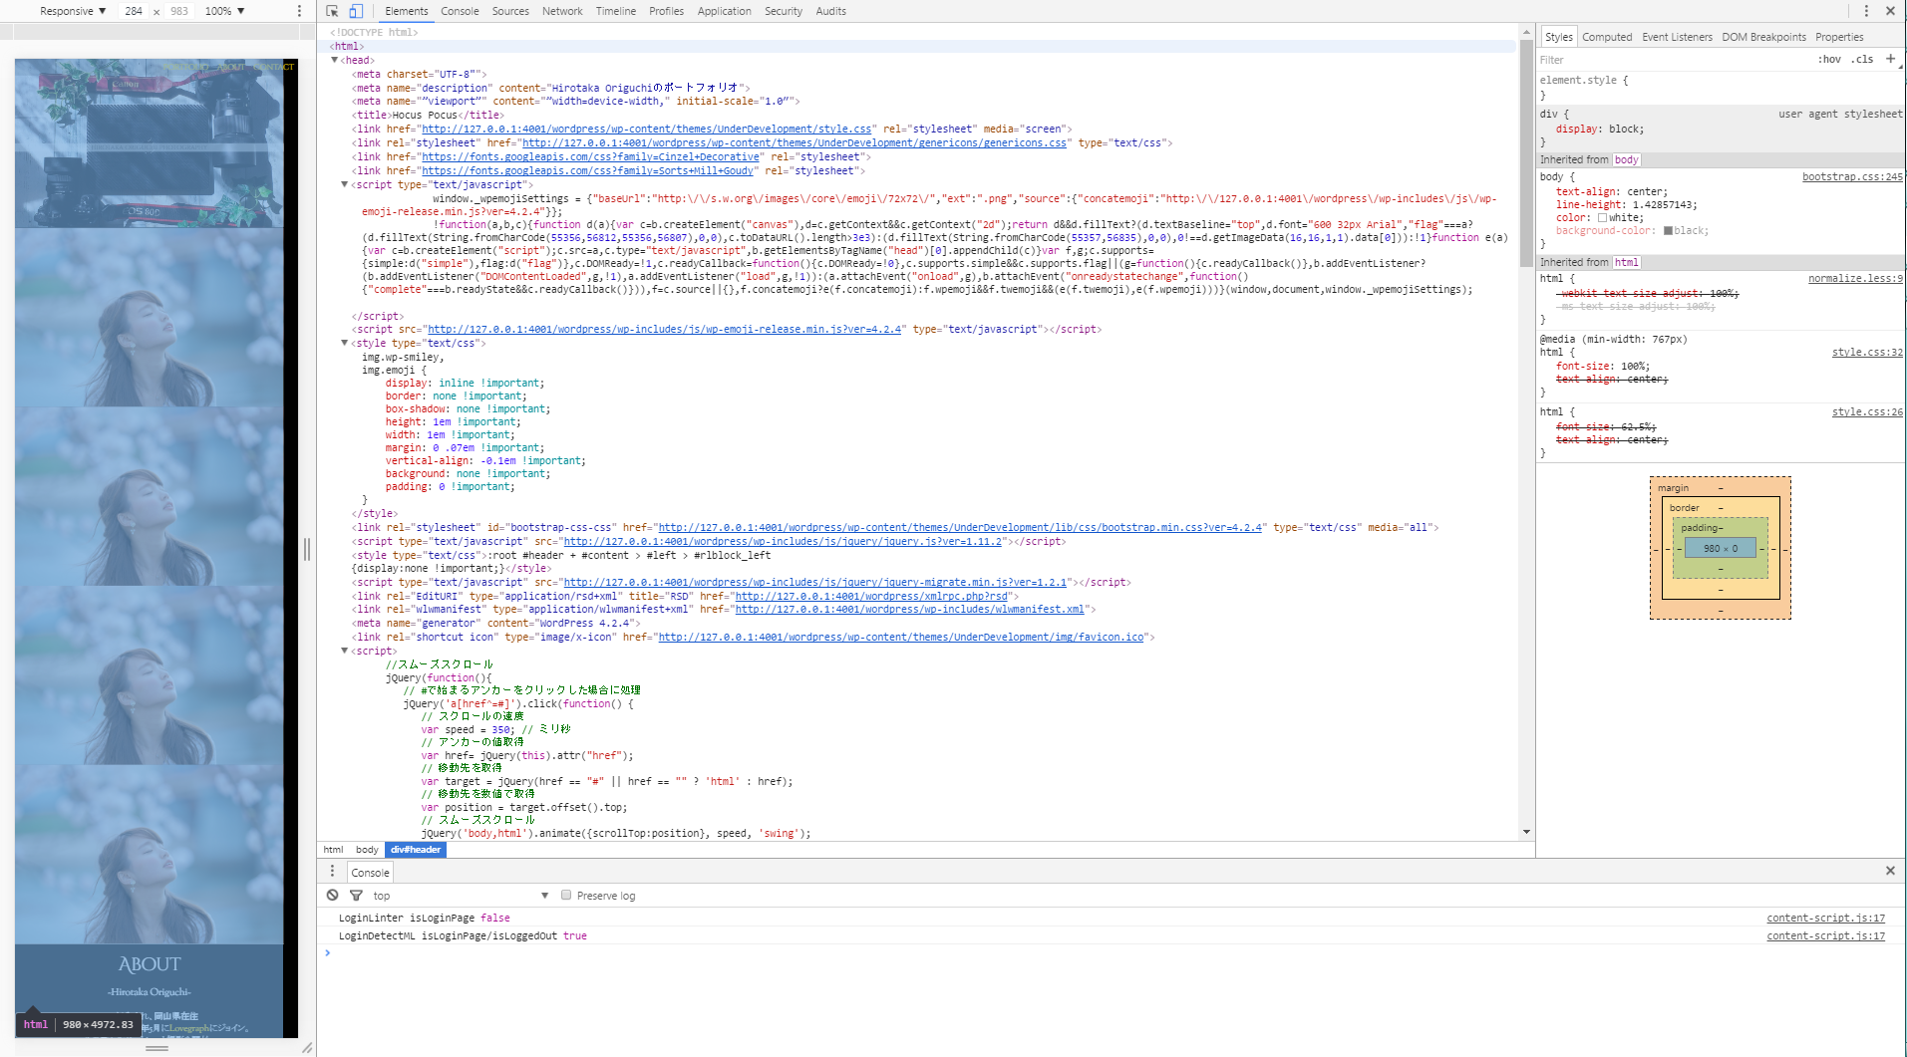Enable the Preserve log checkbox
The height and width of the screenshot is (1057, 1907).
566,896
